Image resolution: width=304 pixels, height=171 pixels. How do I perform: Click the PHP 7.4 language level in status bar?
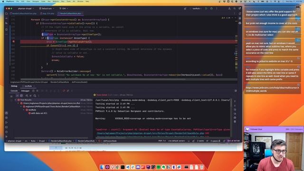(162, 141)
